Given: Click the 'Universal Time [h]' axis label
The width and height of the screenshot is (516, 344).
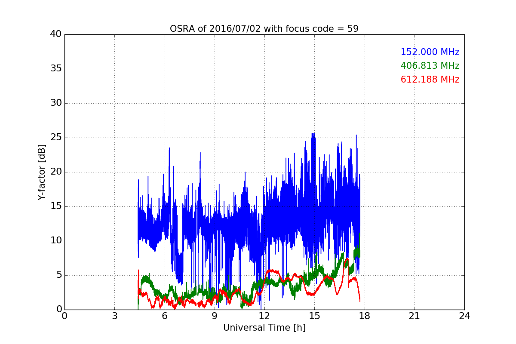Looking at the screenshot, I should tap(264, 328).
